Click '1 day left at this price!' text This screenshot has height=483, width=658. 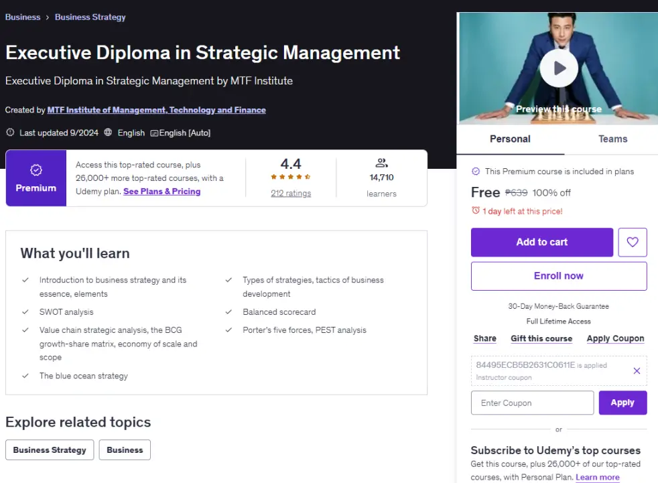[522, 212]
